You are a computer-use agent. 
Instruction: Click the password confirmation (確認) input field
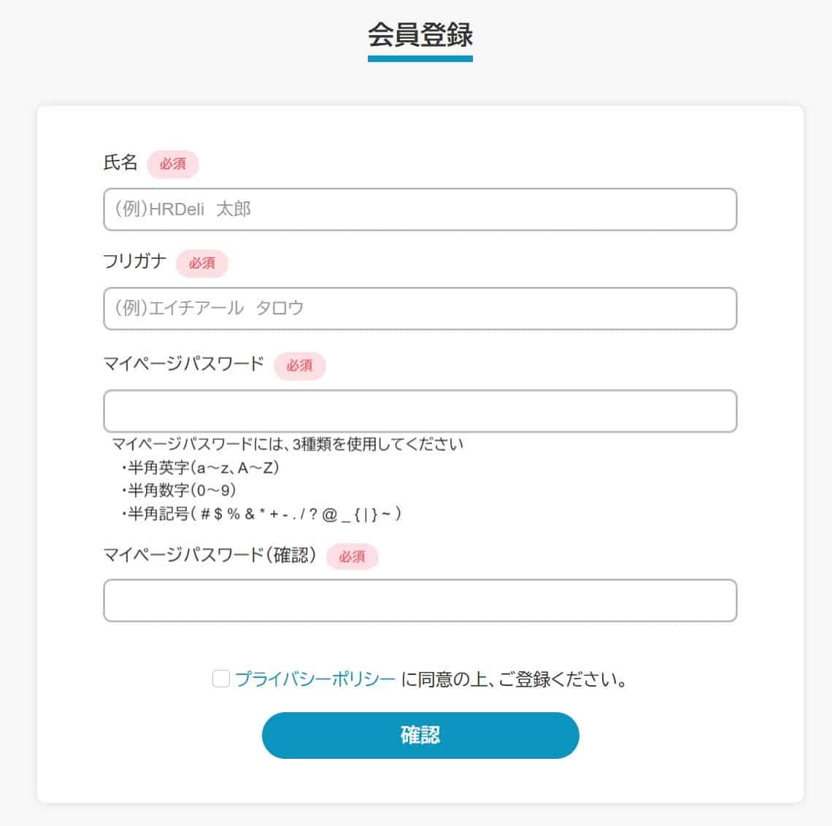[420, 601]
